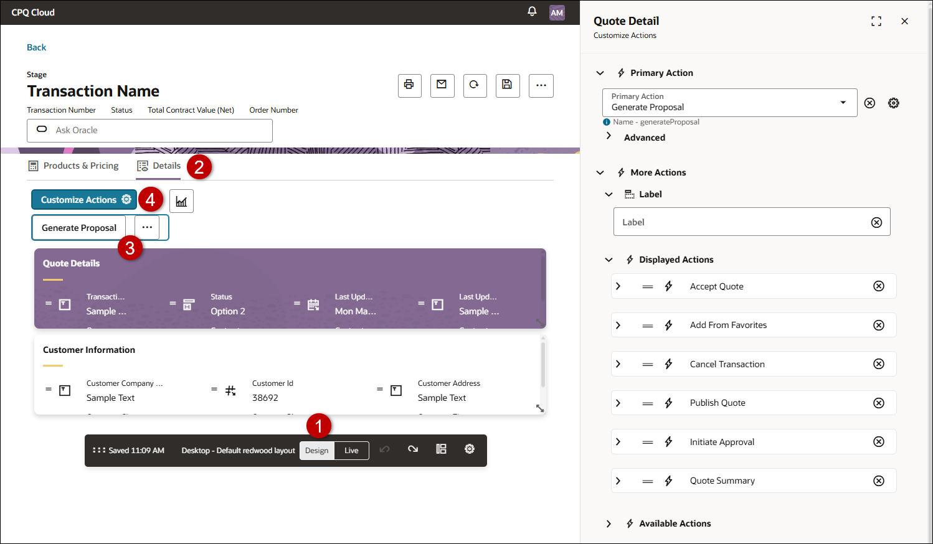
Task: Expand the Add From Favorites action row
Action: [618, 325]
